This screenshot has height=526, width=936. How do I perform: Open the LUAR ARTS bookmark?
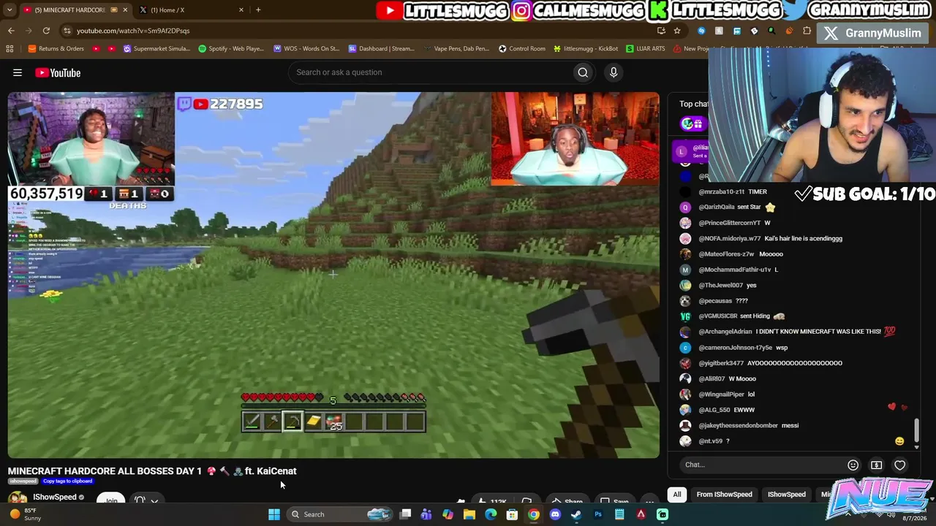click(x=646, y=49)
